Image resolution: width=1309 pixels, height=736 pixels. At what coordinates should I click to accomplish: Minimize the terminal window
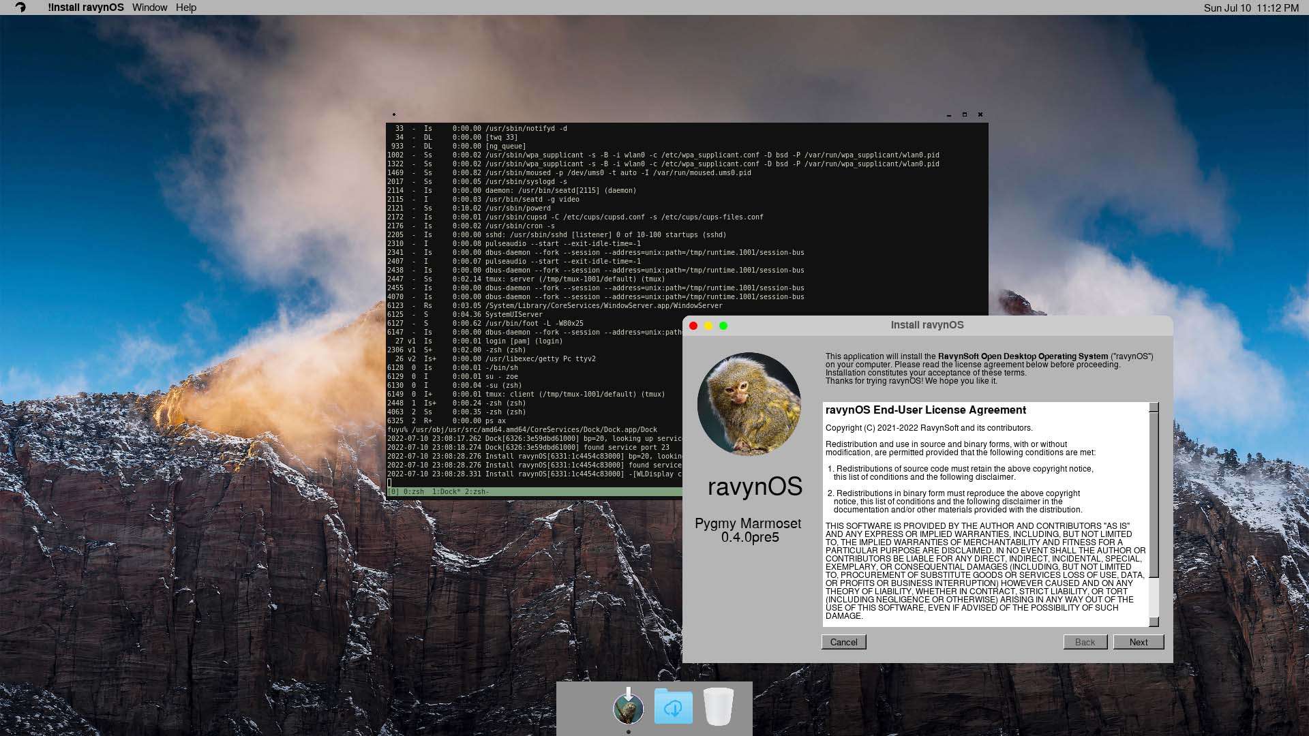pyautogui.click(x=948, y=114)
